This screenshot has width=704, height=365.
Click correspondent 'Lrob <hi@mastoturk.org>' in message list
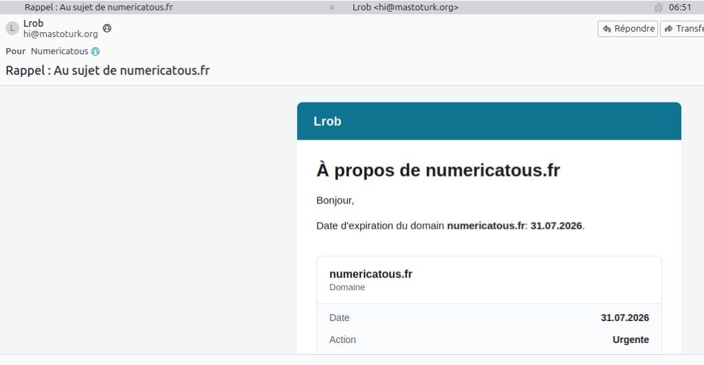coord(406,7)
